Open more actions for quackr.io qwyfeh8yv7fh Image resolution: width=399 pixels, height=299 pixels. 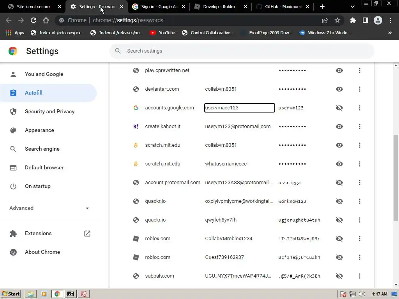(x=359, y=220)
